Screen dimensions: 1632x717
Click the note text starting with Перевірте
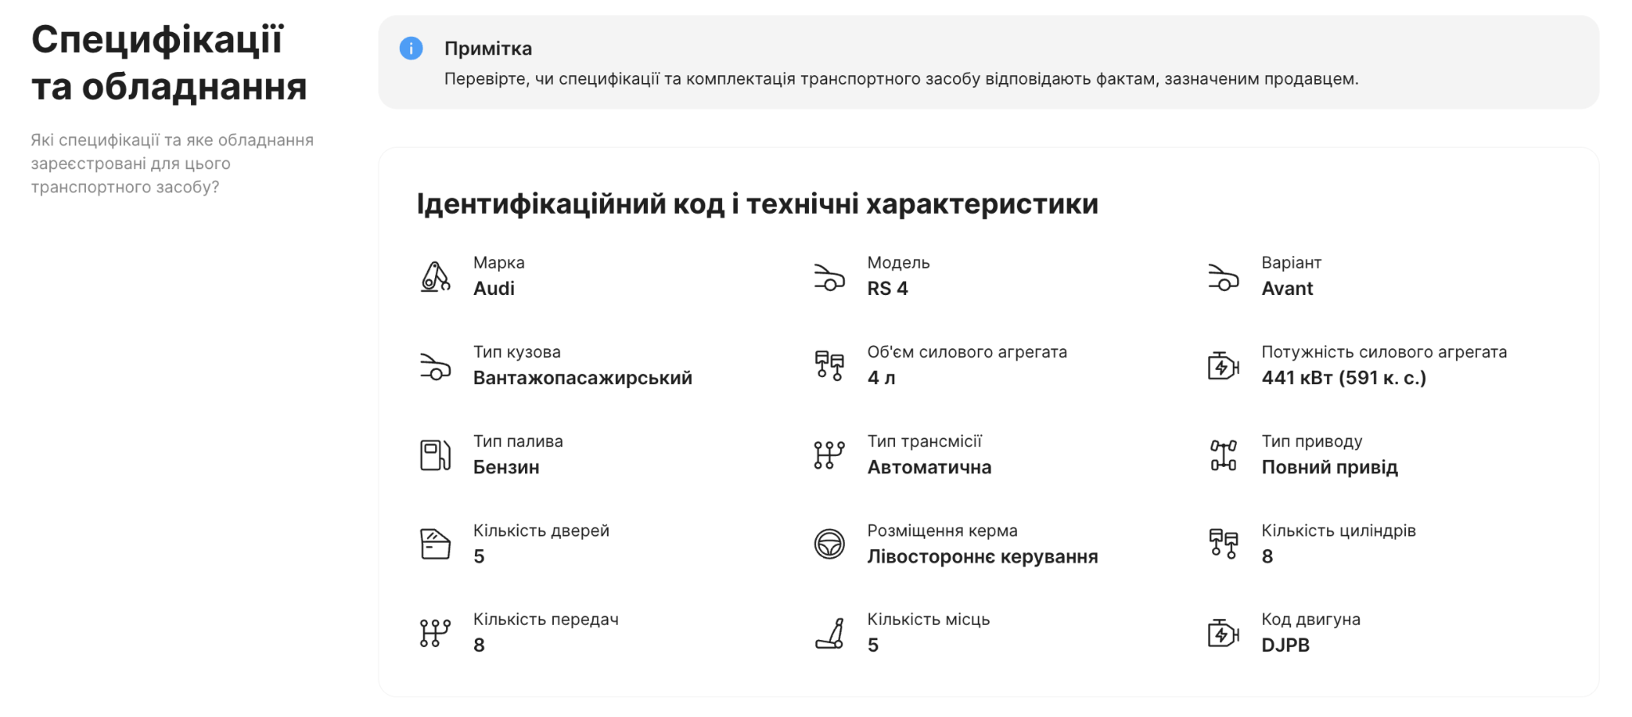pos(901,79)
